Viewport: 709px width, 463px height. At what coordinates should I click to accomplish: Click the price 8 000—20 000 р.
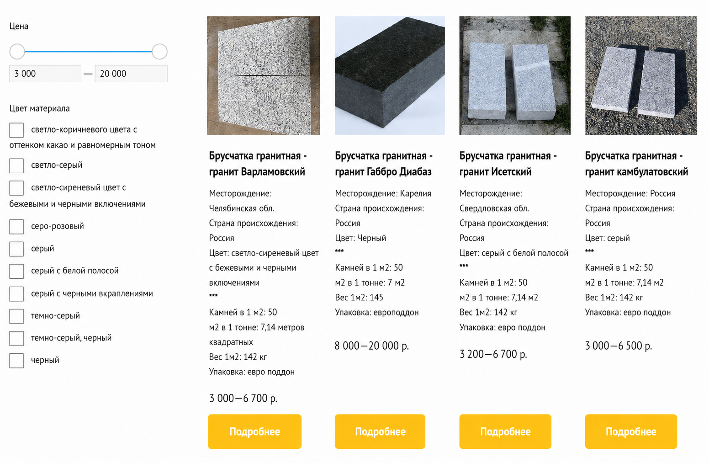pyautogui.click(x=372, y=346)
